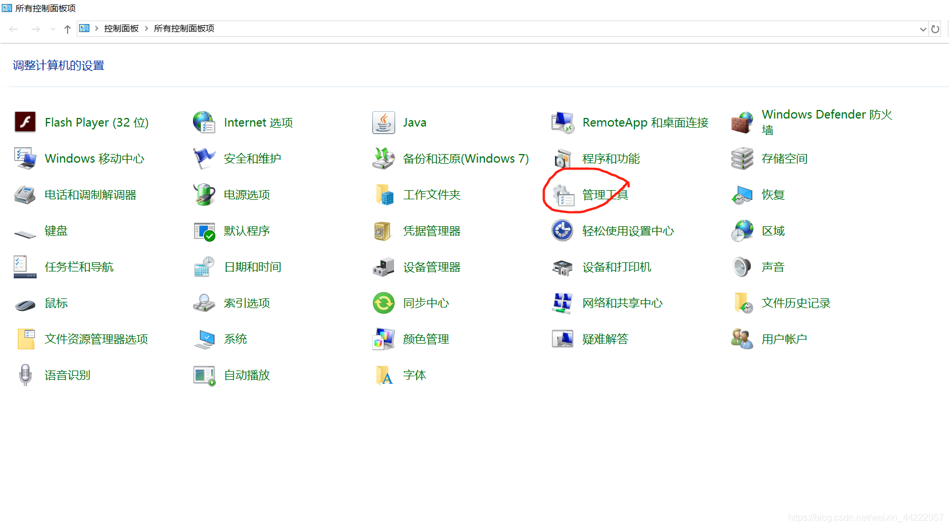The image size is (949, 528).
Task: Open the 程序和功能 icon
Action: tap(562, 158)
